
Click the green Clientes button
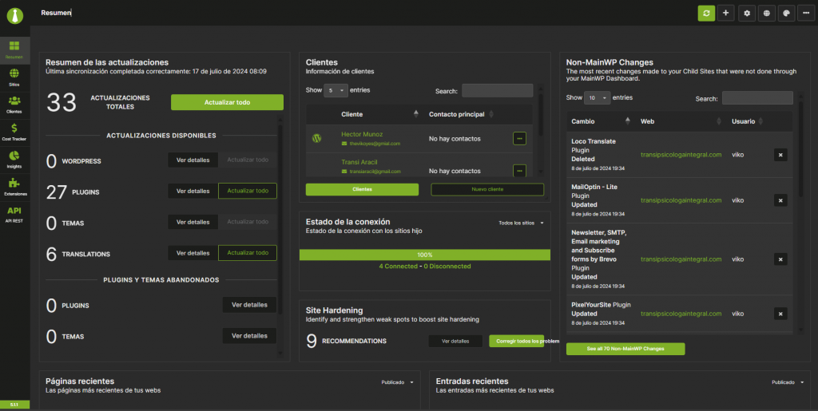362,189
